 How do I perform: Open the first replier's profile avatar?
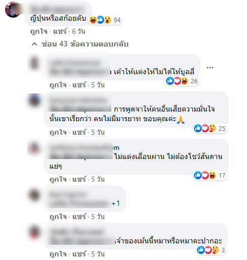(x=34, y=63)
